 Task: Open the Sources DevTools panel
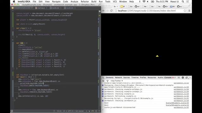(127, 78)
